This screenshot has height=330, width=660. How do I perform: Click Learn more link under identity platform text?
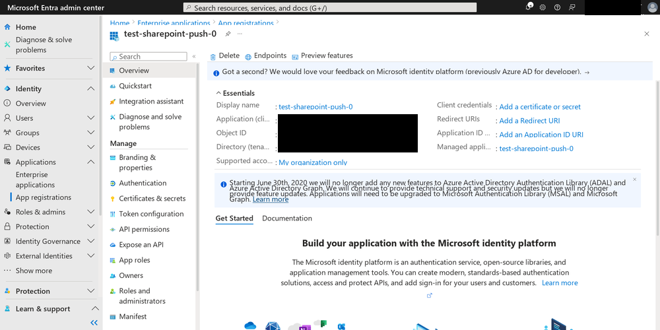[560, 283]
